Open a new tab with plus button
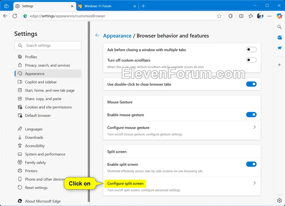Viewport: 285px width, 206px height. coord(143,6)
